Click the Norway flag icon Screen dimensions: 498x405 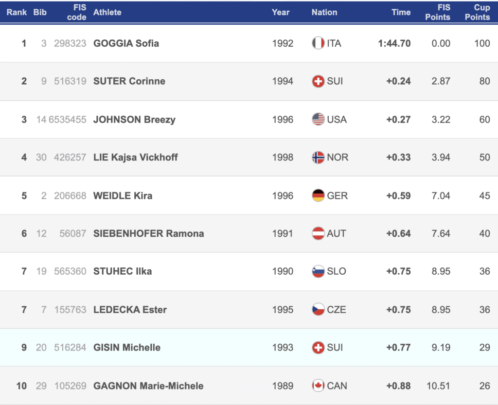click(x=318, y=158)
